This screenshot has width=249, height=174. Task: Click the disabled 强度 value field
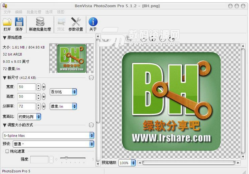point(39,159)
